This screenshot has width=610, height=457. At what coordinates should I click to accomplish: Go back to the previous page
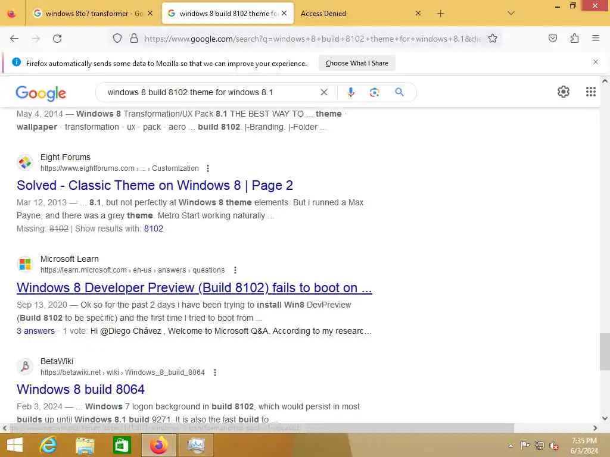(x=14, y=39)
